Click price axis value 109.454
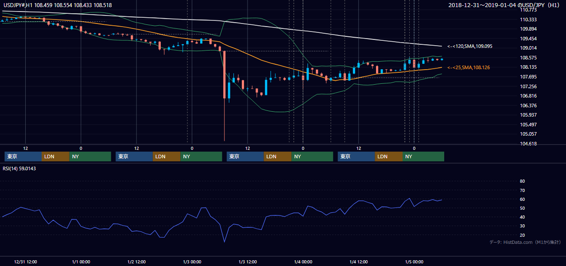Screen dimensions: 566x266 click(x=528, y=39)
